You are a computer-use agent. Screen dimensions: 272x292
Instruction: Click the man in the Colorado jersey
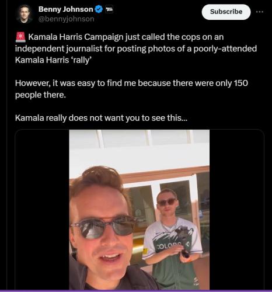[x=172, y=239]
